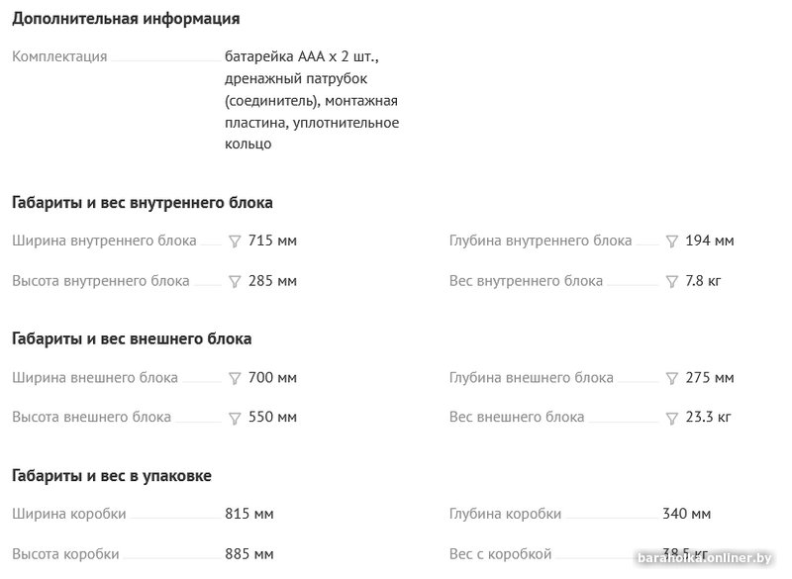The width and height of the screenshot is (792, 579).
Task: Click the Габариты и вес внутреннего блока heading
Action: click(x=143, y=203)
